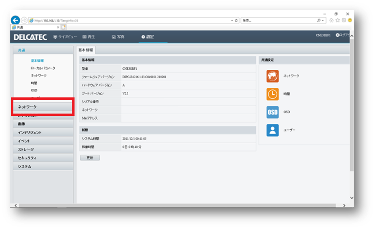The image size is (375, 229).
Task: Click the blue OSD icon
Action: click(273, 112)
